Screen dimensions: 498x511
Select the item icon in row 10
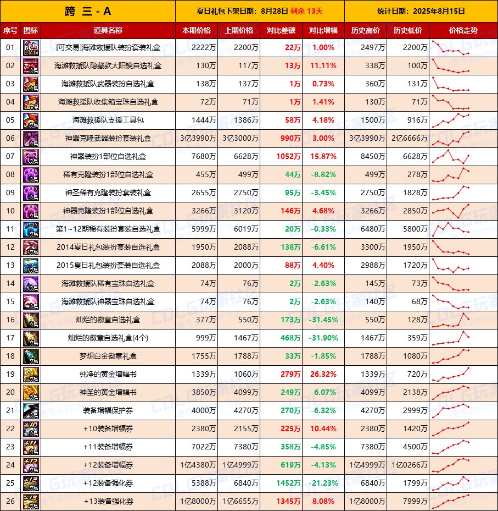click(x=31, y=211)
